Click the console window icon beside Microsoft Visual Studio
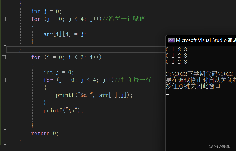The image size is (236, 151). [x=171, y=40]
